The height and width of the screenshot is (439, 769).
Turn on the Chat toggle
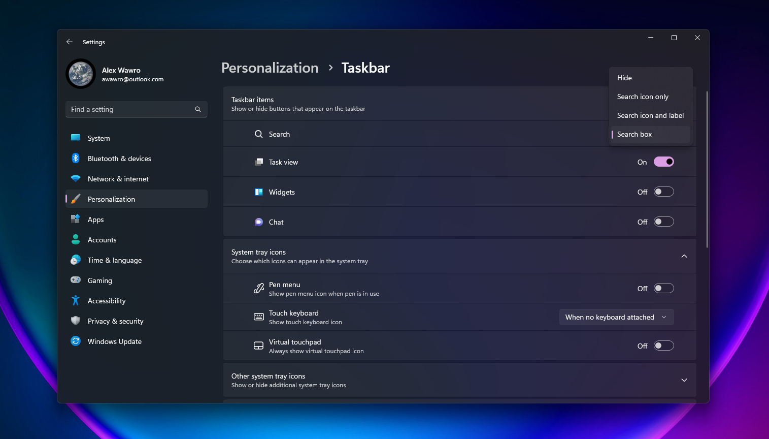[x=663, y=222]
